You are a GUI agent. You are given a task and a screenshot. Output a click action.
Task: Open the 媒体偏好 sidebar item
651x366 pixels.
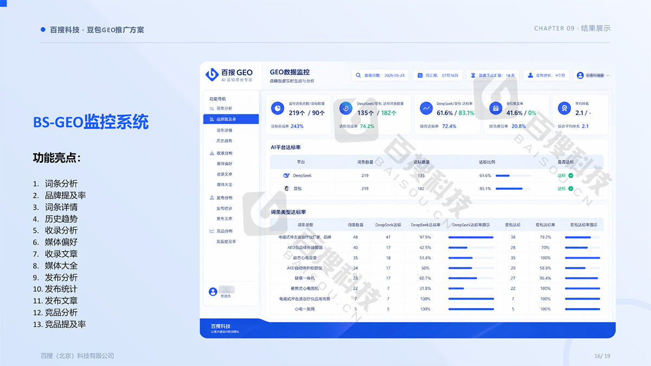(x=224, y=164)
